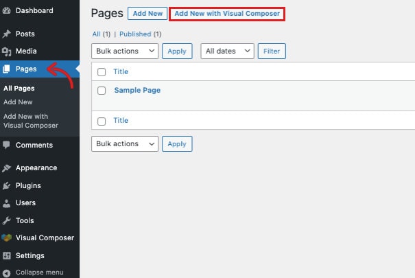Click Add New with Visual Composer submenu

pyautogui.click(x=31, y=121)
